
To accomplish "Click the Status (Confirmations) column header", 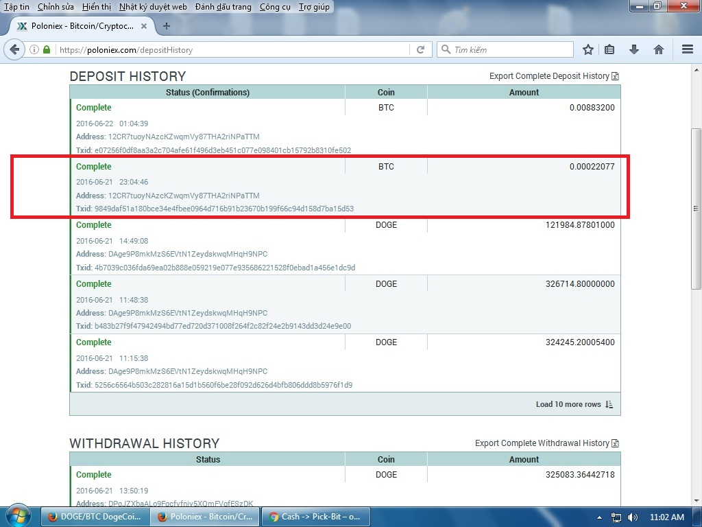I will coord(208,93).
